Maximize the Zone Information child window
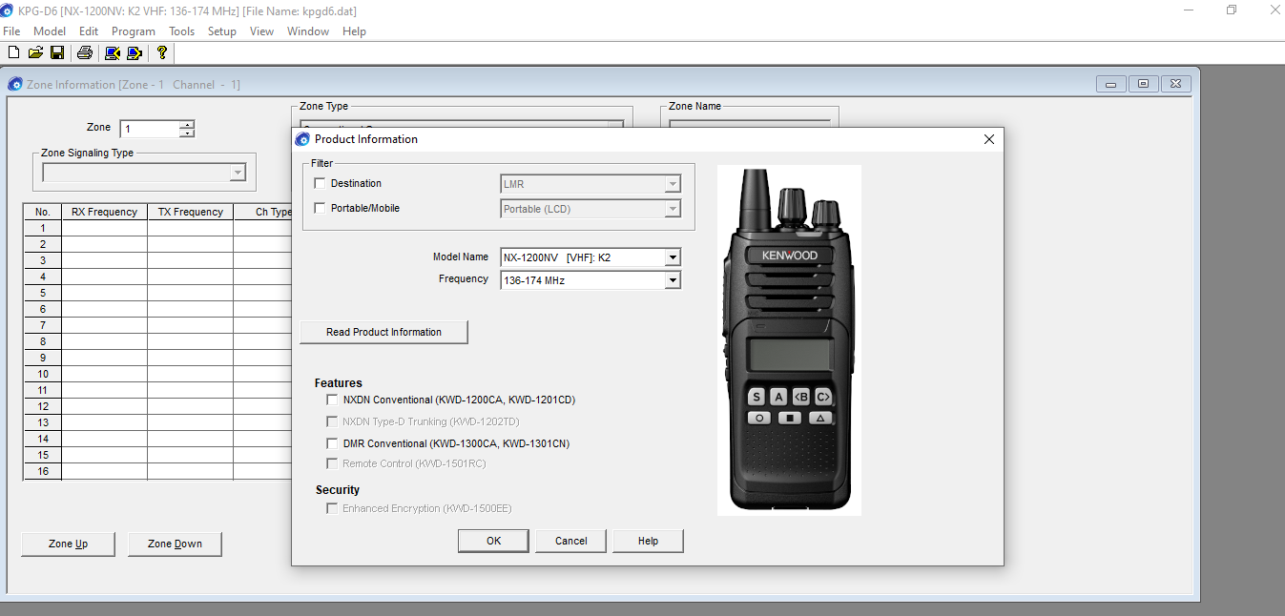This screenshot has width=1285, height=616. [x=1144, y=84]
